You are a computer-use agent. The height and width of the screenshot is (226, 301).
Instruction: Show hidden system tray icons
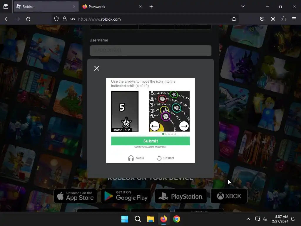click(x=248, y=219)
